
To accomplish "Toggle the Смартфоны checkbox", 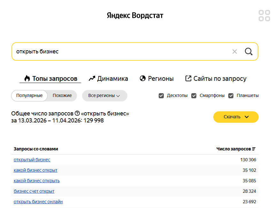I will coord(194,96).
